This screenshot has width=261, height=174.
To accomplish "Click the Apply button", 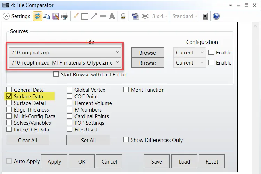I will 54,162.
